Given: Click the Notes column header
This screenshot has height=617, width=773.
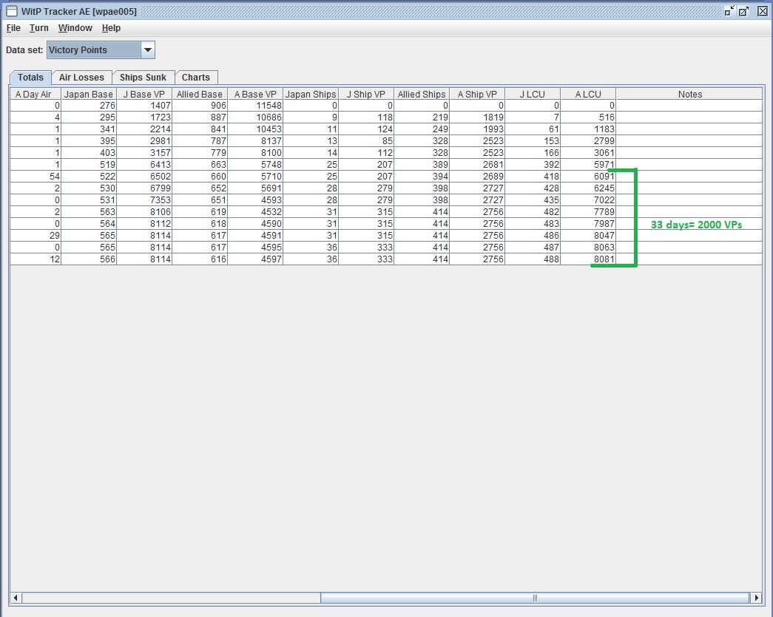Looking at the screenshot, I should [x=689, y=94].
